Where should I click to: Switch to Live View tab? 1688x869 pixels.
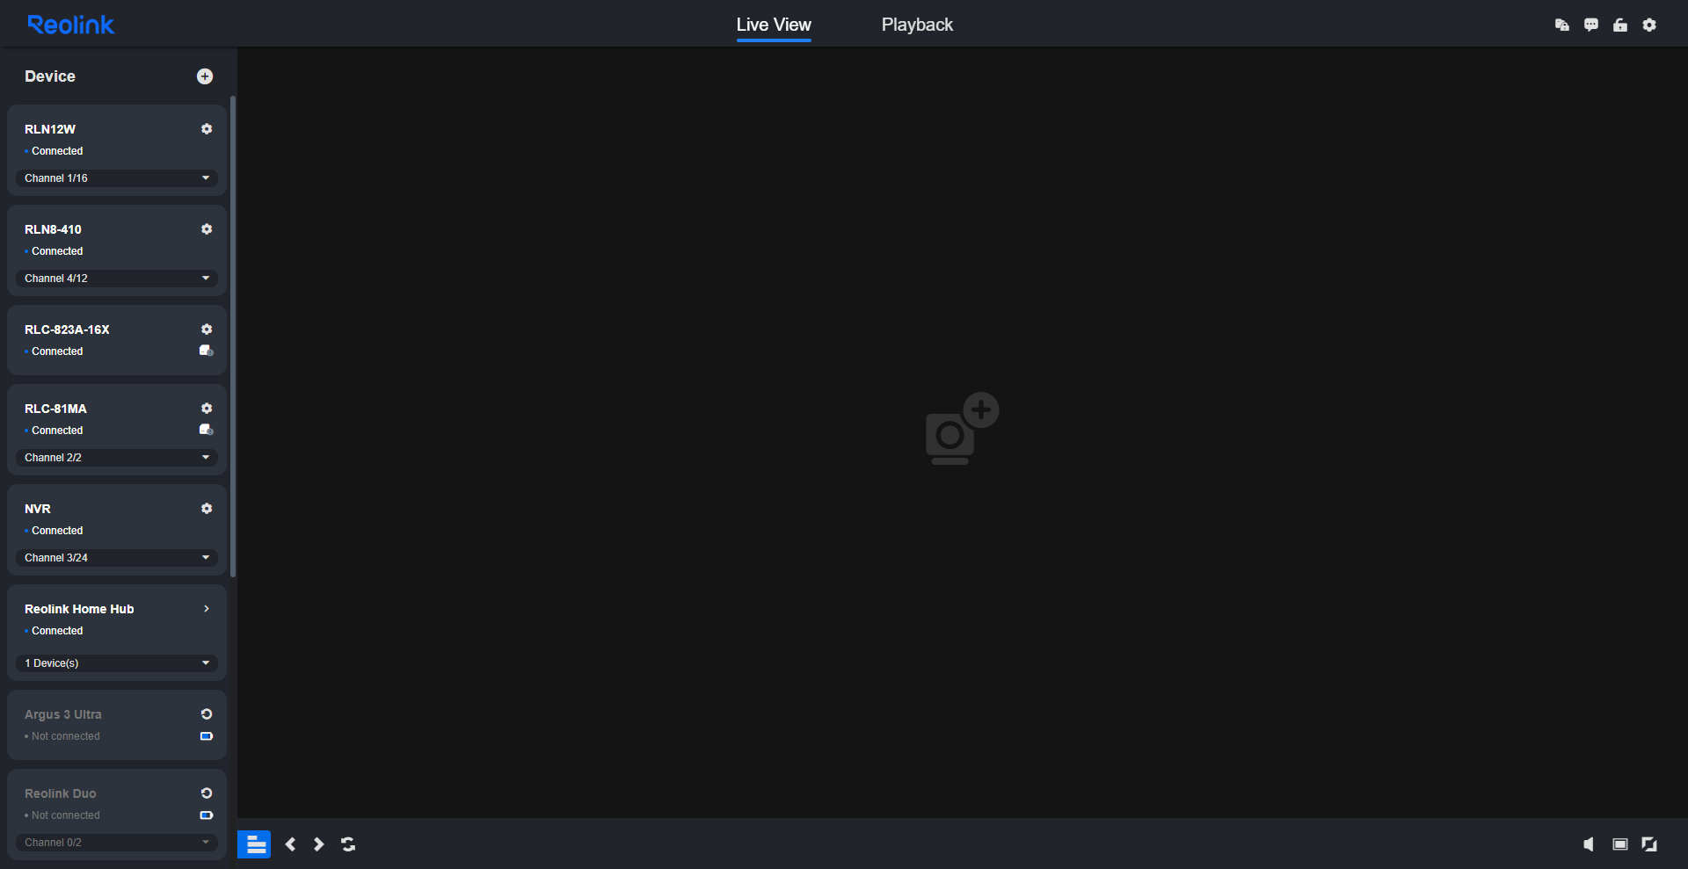tap(774, 25)
